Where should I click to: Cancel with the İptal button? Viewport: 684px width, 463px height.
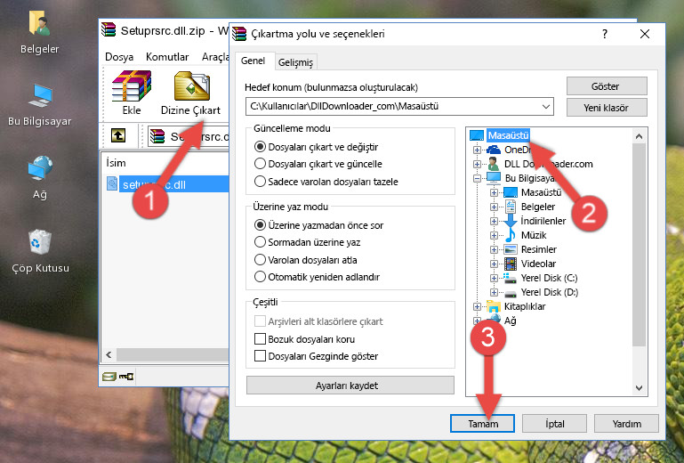pyautogui.click(x=554, y=423)
